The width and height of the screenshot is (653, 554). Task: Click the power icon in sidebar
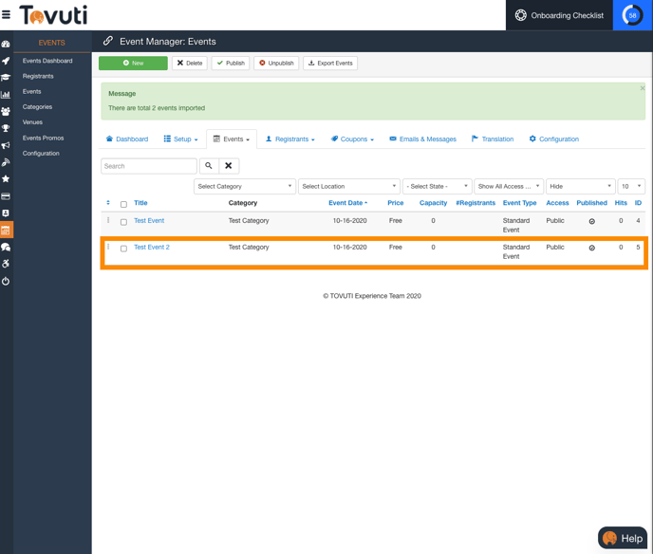click(6, 281)
